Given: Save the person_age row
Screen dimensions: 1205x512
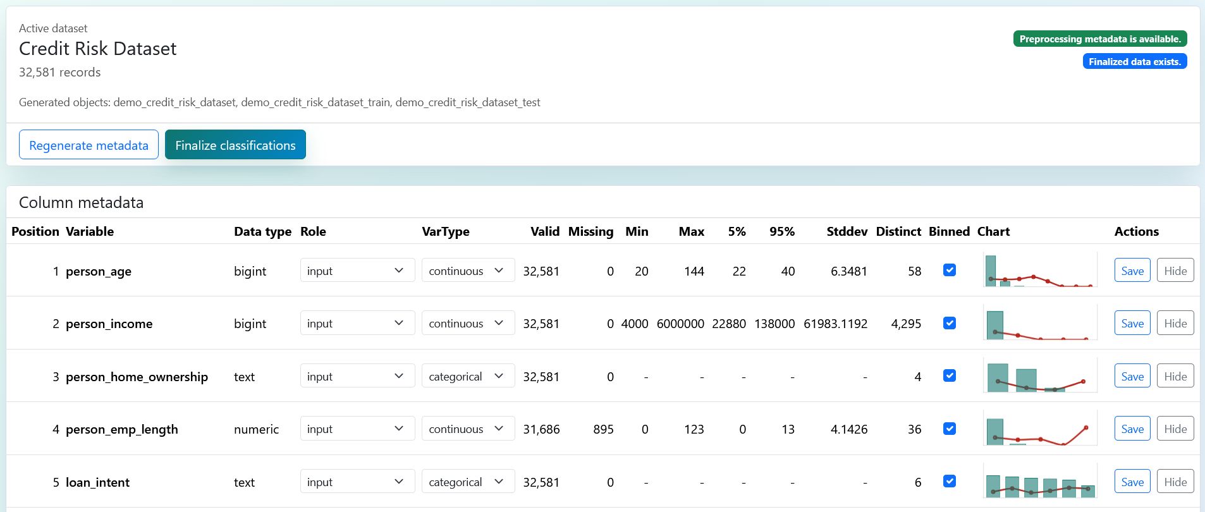Looking at the screenshot, I should 1132,271.
